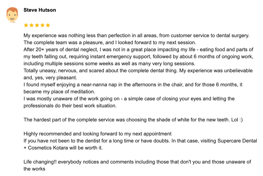
Task: Click the first yellow rating star
Action: pos(26,25)
